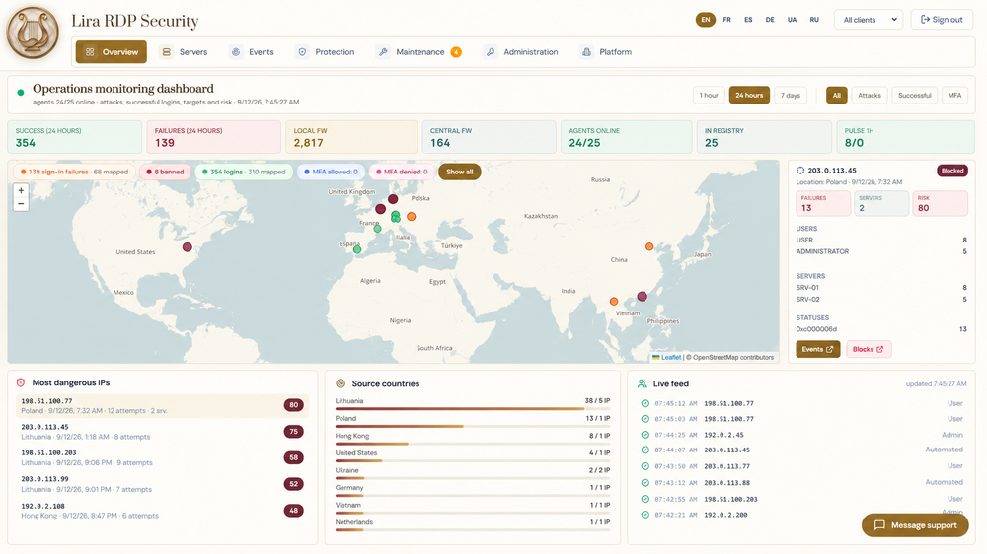This screenshot has width=987, height=554.
Task: Open the Maintenance tab
Action: click(419, 52)
